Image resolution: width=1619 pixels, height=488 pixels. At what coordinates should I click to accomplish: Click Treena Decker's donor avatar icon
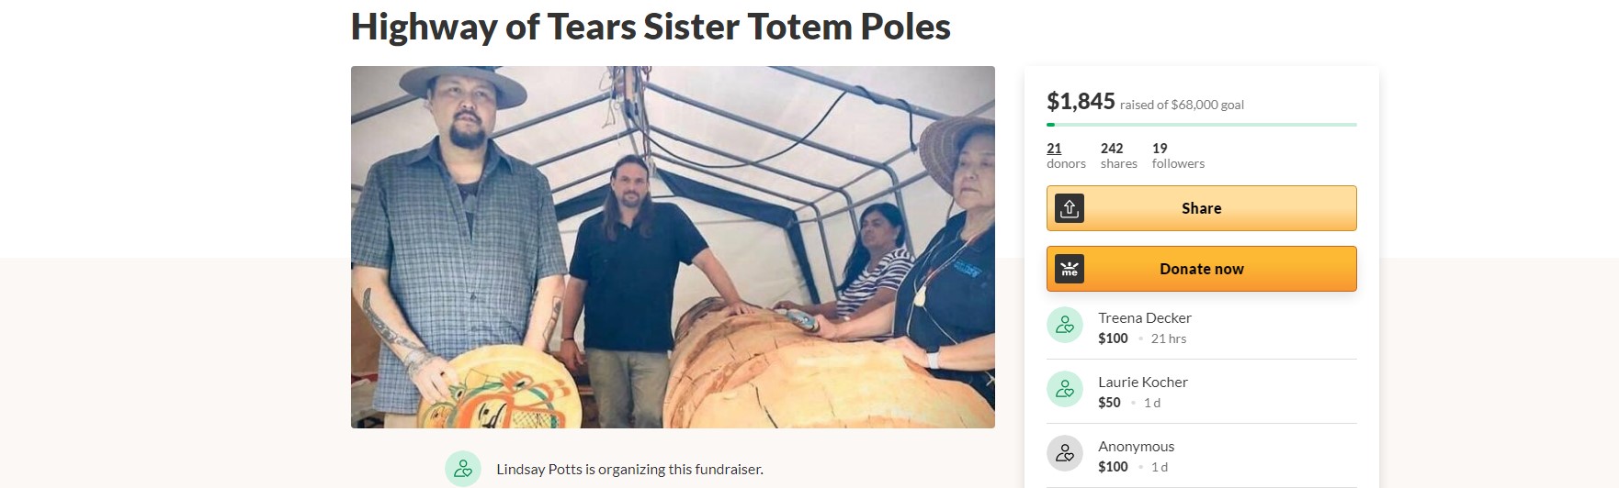(1065, 325)
